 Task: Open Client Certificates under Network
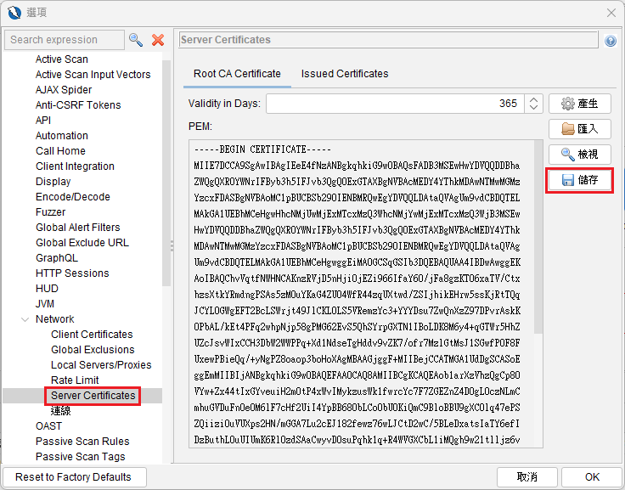click(92, 335)
